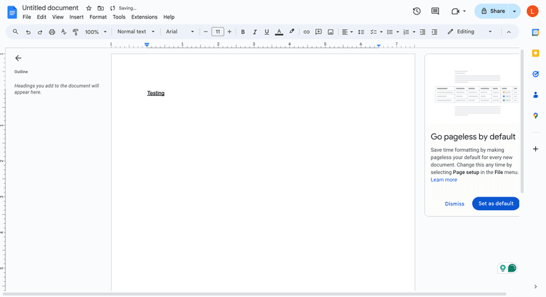Open the View menu

[58, 17]
